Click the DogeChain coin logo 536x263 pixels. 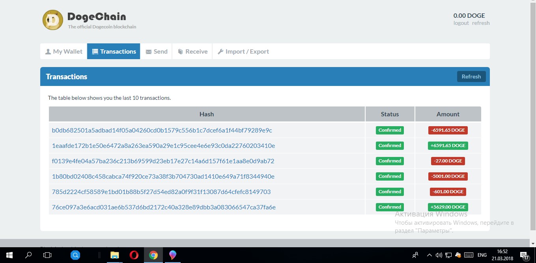pyautogui.click(x=52, y=20)
